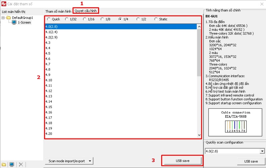Click the list scroll-down arrow
This screenshot has width=266, height=168.
[199, 135]
